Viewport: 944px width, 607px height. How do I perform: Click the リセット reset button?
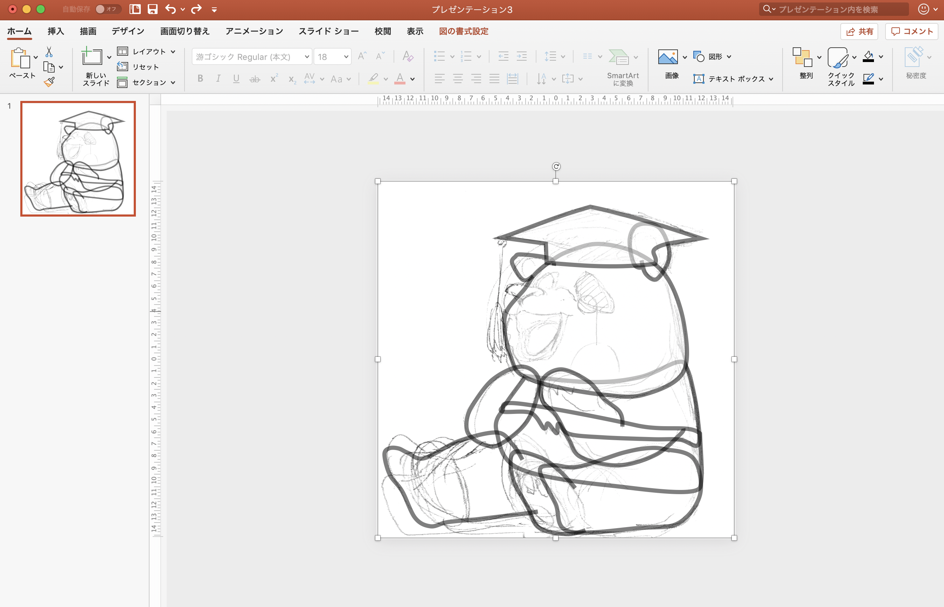[x=138, y=67]
